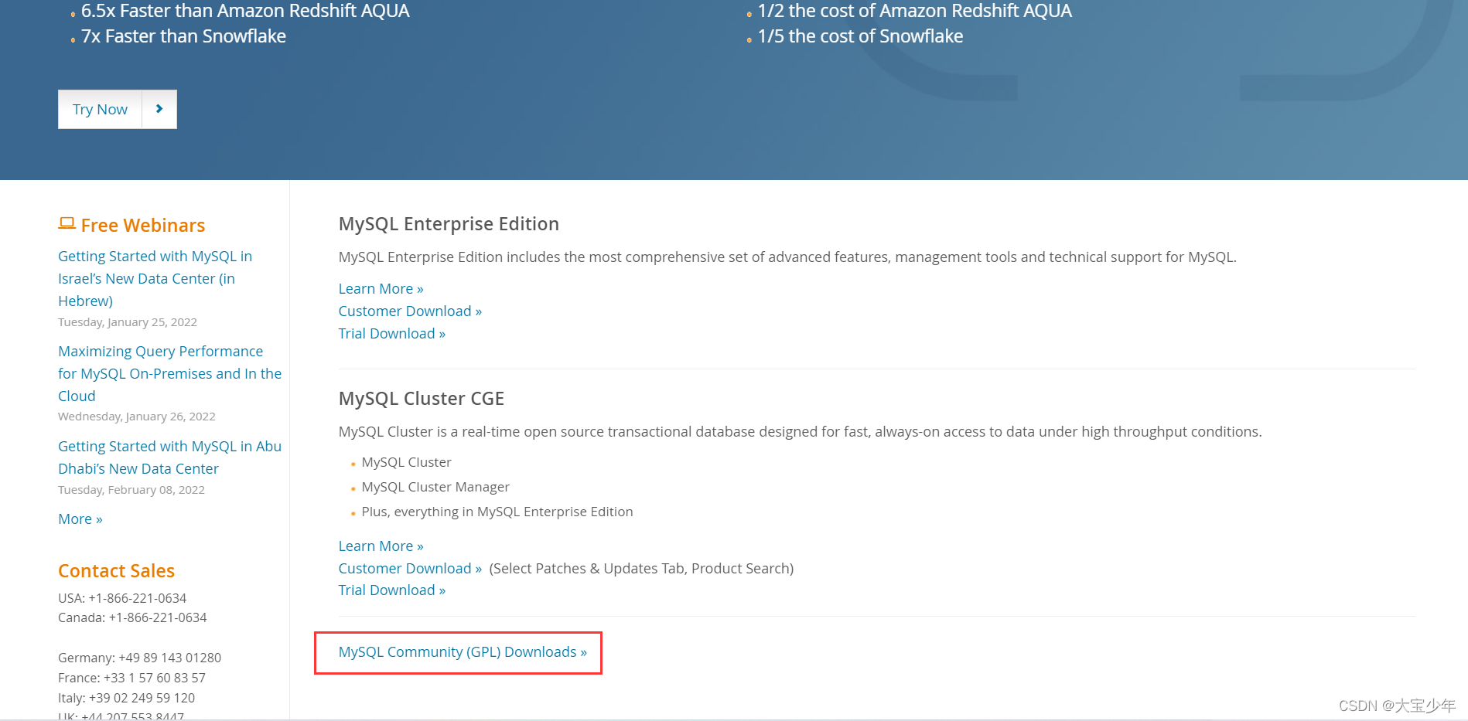Select the MySQL Cluster CGE heading
This screenshot has width=1468, height=721.
click(x=421, y=399)
